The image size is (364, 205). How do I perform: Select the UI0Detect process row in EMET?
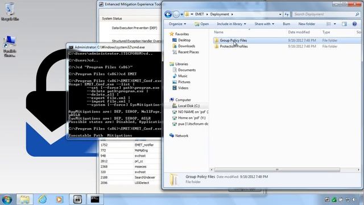130,183
